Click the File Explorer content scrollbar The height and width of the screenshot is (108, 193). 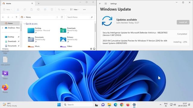tap(95, 28)
